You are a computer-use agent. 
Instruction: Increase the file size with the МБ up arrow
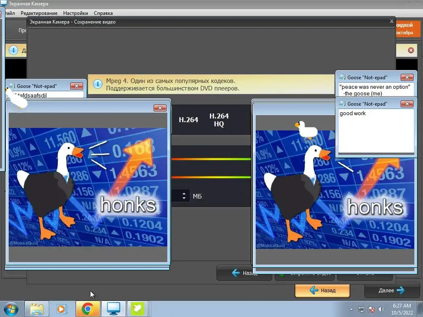[184, 194]
